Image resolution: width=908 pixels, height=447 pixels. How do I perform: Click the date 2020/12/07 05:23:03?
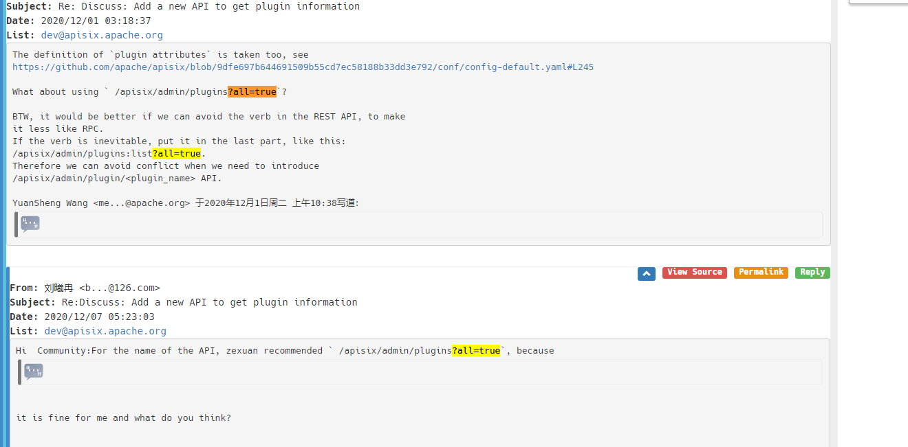pyautogui.click(x=100, y=317)
